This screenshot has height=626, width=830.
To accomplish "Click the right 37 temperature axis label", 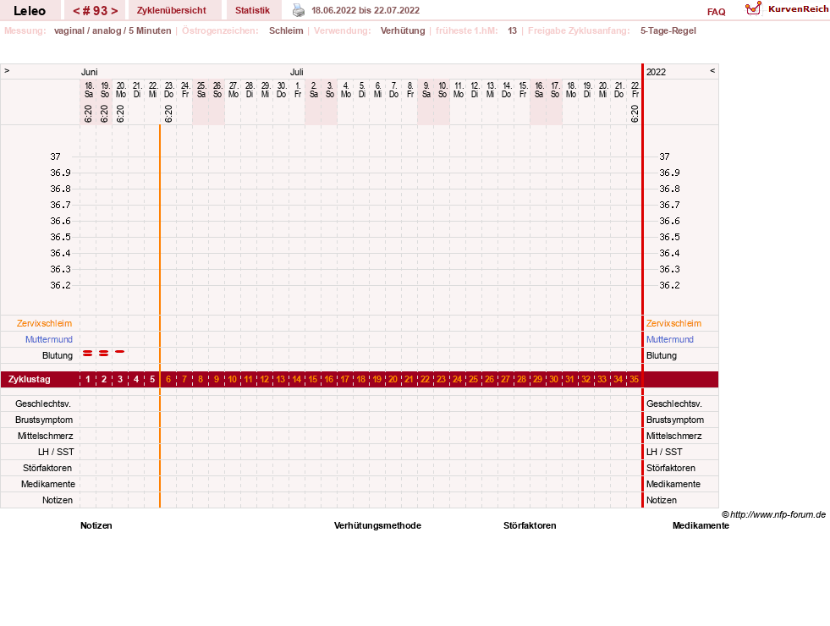I will click(x=664, y=156).
